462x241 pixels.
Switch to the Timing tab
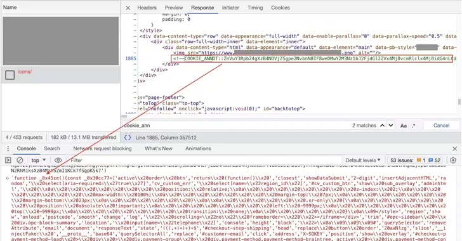[255, 8]
